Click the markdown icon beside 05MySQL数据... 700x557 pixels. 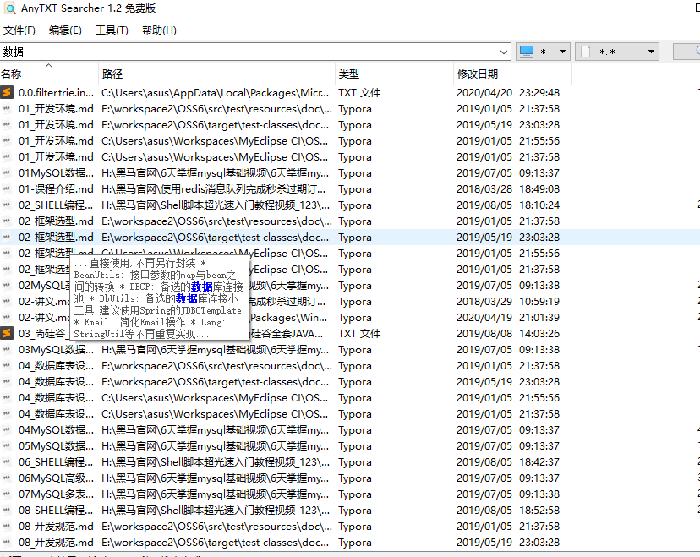point(7,446)
